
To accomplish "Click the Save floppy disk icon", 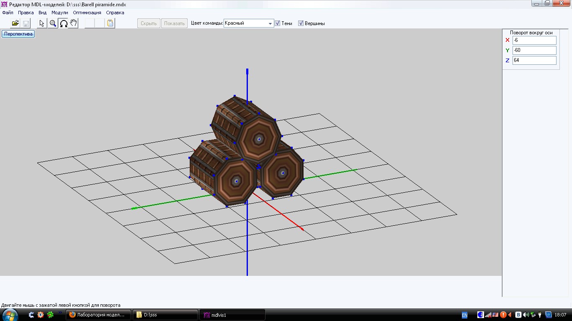I will coord(26,23).
